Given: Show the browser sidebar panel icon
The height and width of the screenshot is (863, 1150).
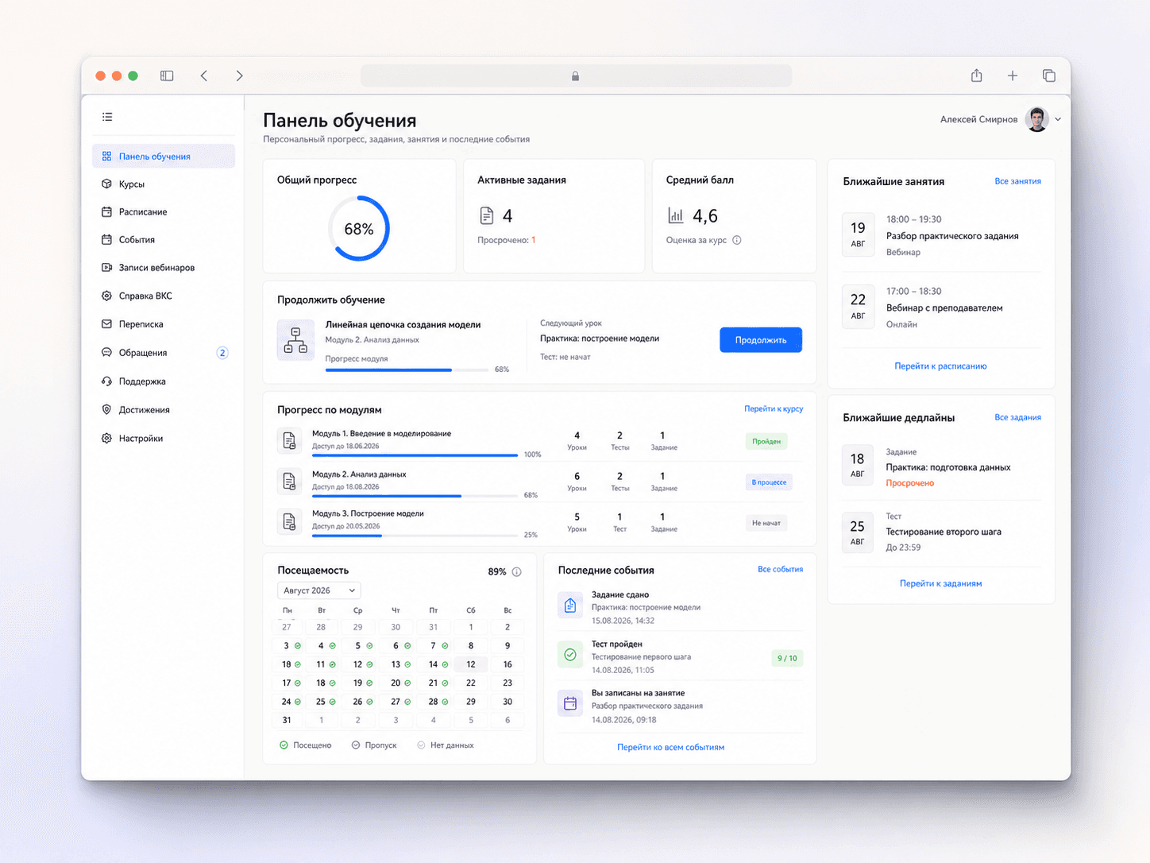Looking at the screenshot, I should tap(167, 75).
